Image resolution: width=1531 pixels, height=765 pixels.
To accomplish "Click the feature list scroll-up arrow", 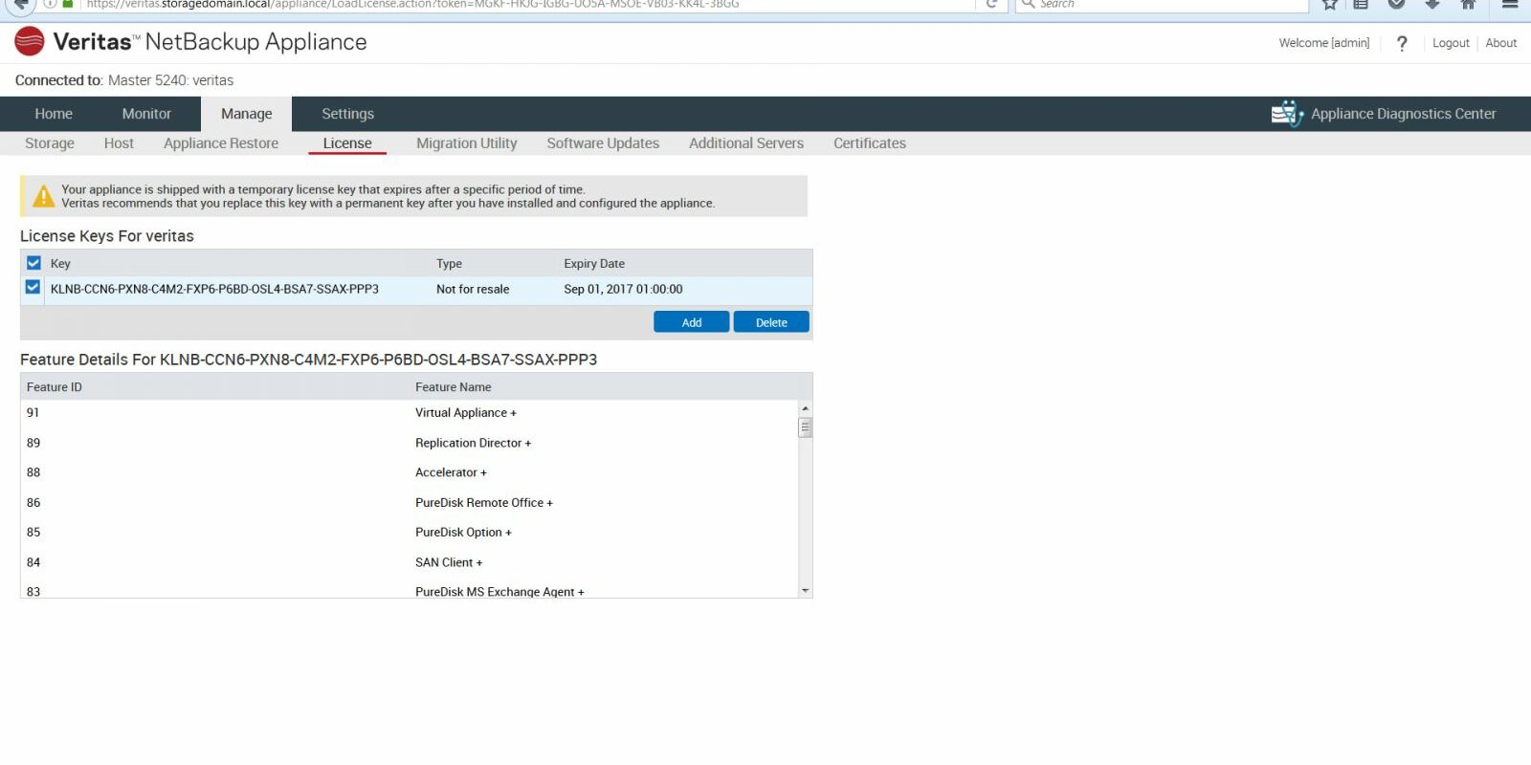I will [805, 408].
